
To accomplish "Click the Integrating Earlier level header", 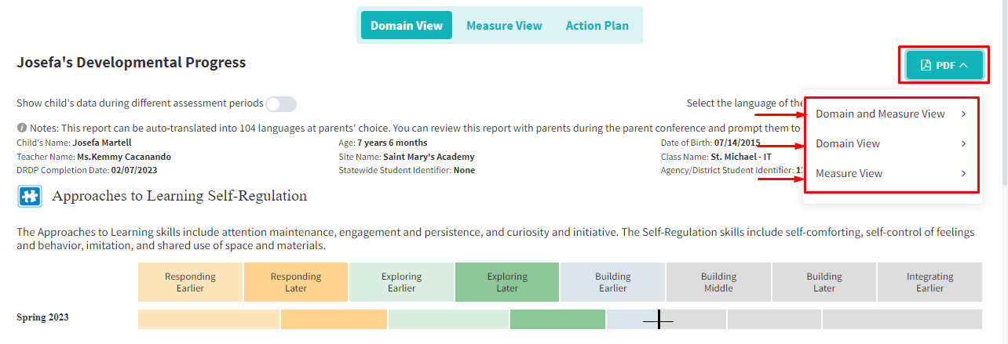I will 929,282.
